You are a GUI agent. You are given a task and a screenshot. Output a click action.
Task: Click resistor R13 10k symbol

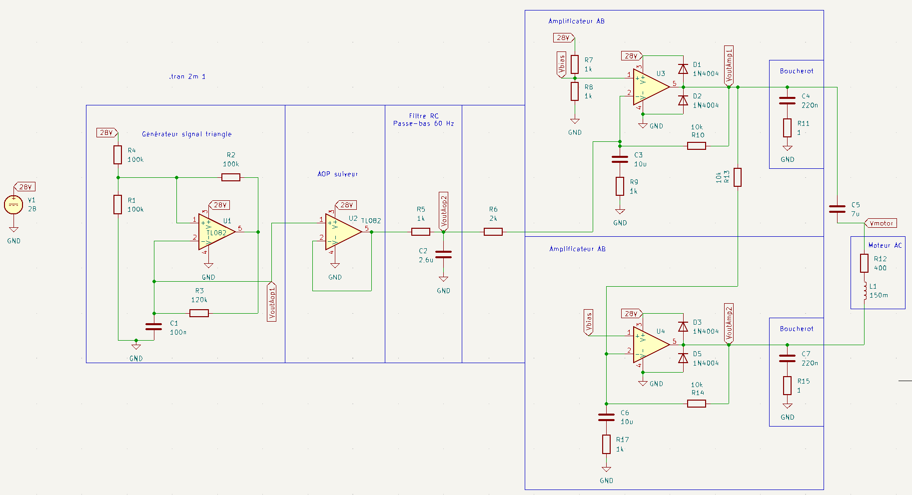[738, 177]
